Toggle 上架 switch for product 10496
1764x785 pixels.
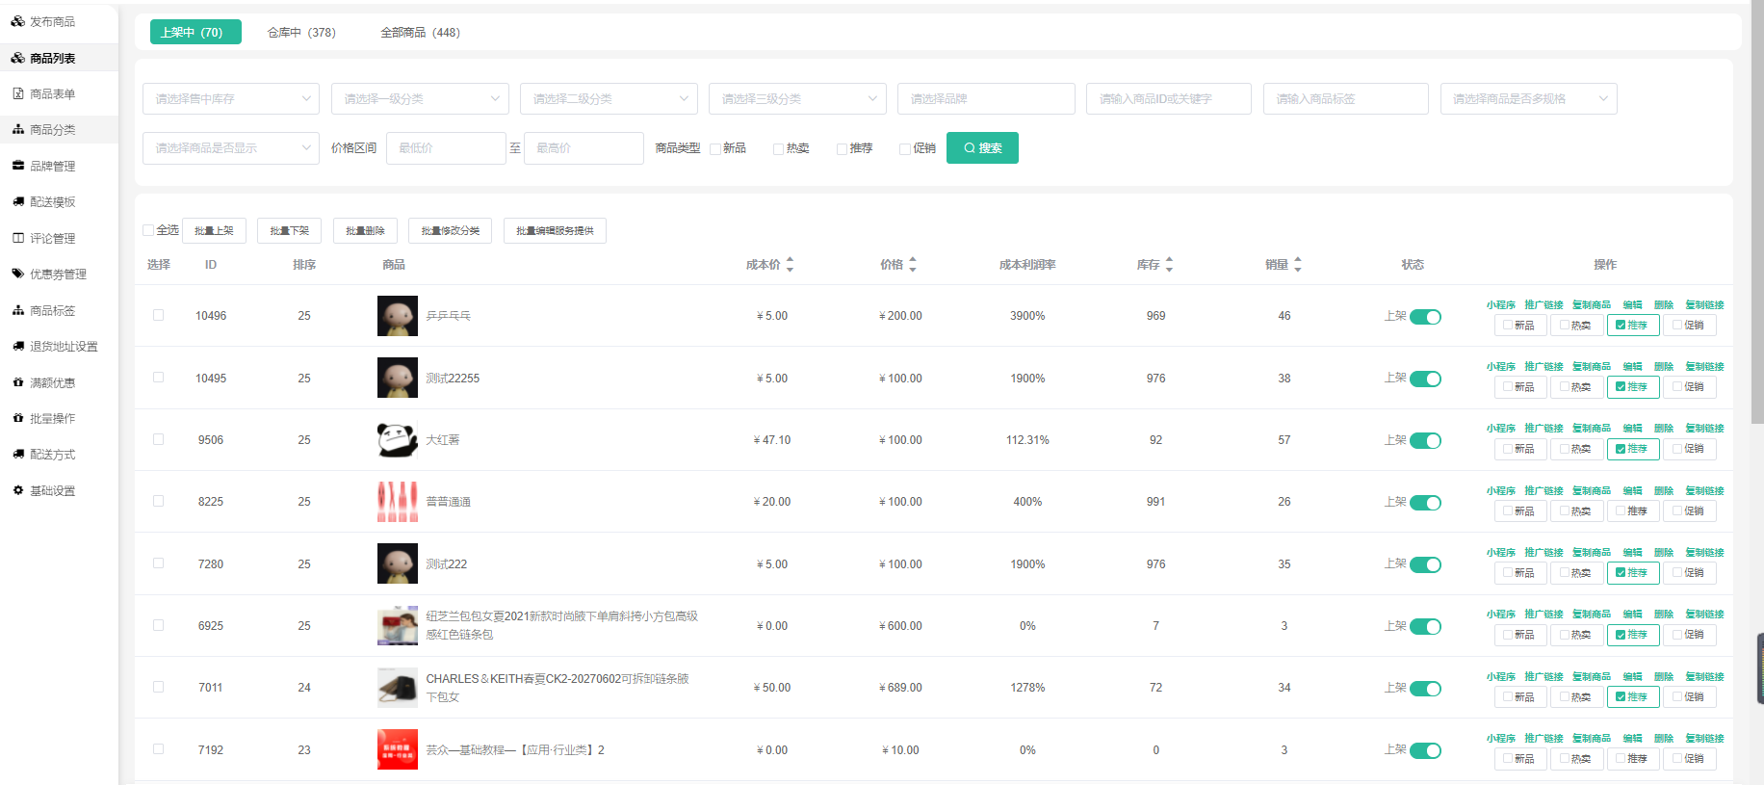tap(1425, 317)
